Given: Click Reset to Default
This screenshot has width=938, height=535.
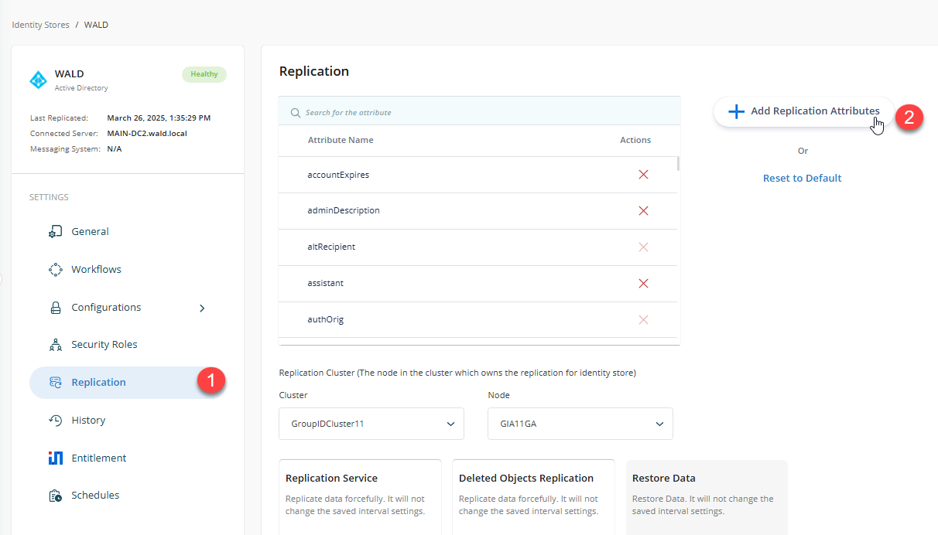Looking at the screenshot, I should 802,178.
